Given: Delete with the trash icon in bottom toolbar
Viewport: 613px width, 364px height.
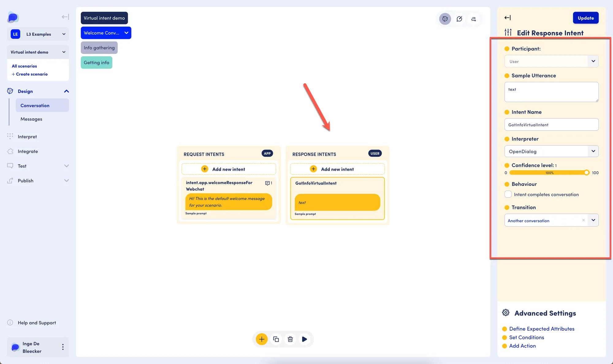Looking at the screenshot, I should (x=290, y=339).
